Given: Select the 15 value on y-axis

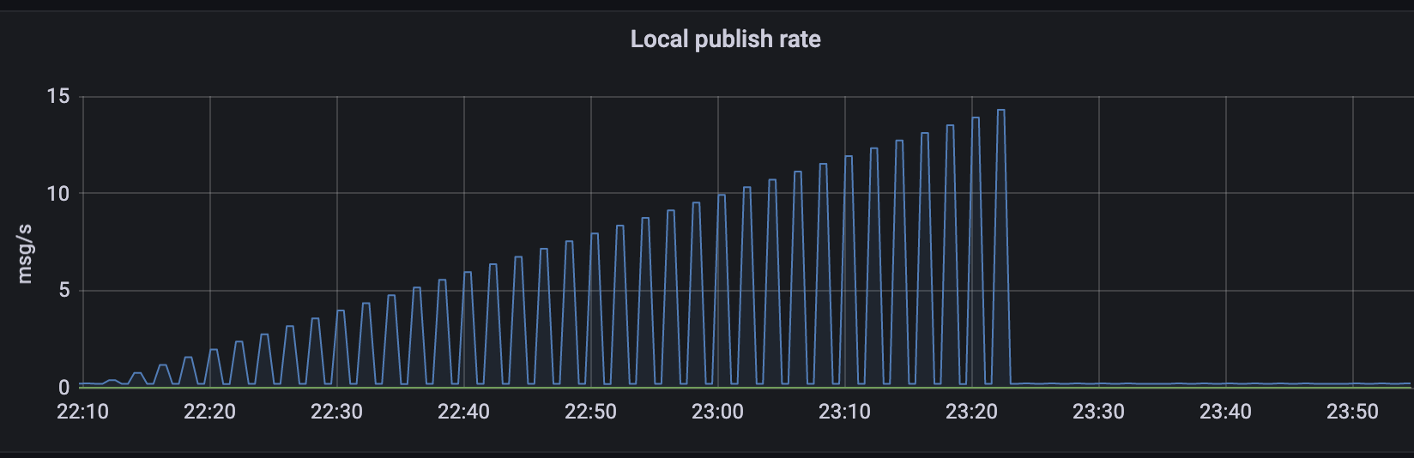Looking at the screenshot, I should pos(58,96).
